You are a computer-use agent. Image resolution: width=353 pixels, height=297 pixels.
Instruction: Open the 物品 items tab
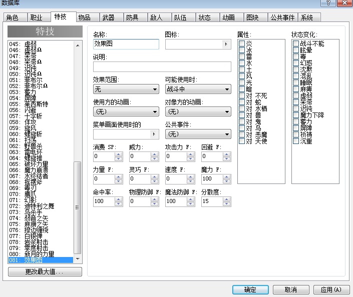(x=88, y=17)
